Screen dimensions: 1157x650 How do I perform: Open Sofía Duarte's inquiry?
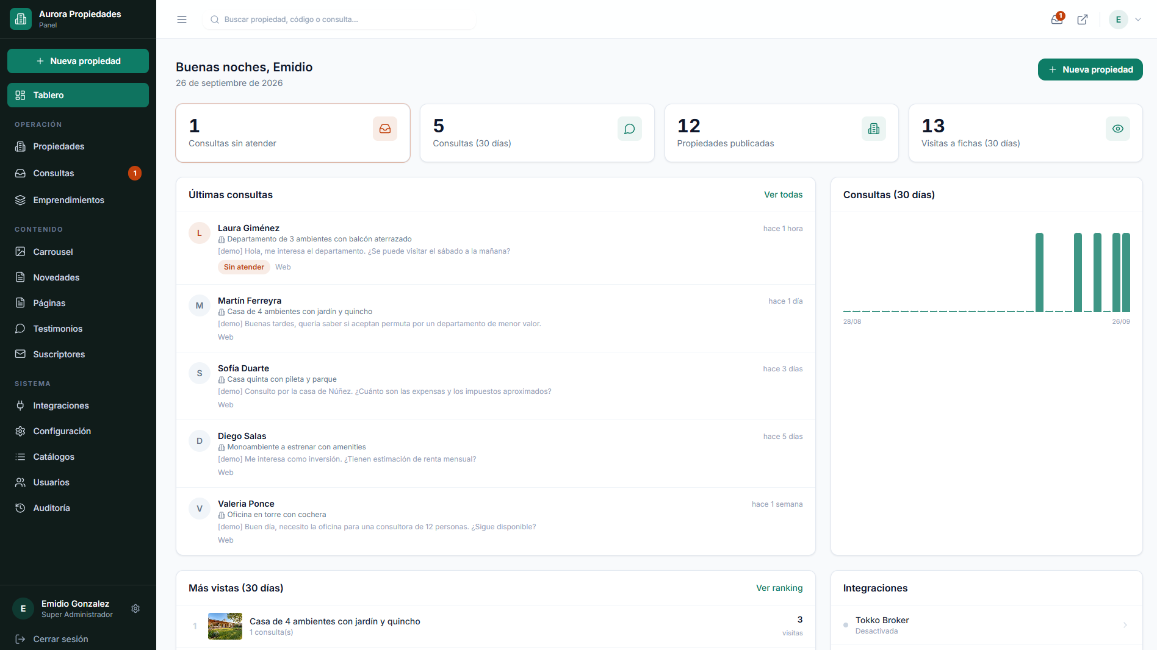(x=496, y=386)
